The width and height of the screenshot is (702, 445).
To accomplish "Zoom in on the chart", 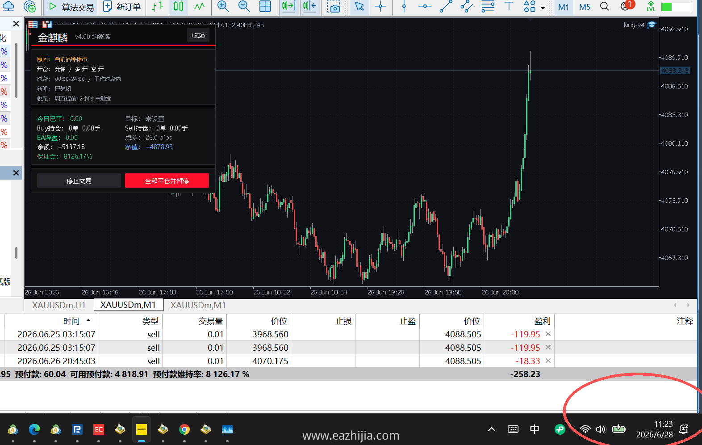I will [x=223, y=6].
